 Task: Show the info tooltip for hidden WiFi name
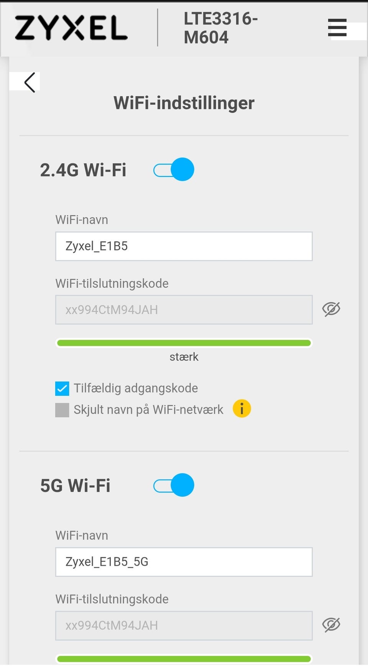tap(242, 409)
